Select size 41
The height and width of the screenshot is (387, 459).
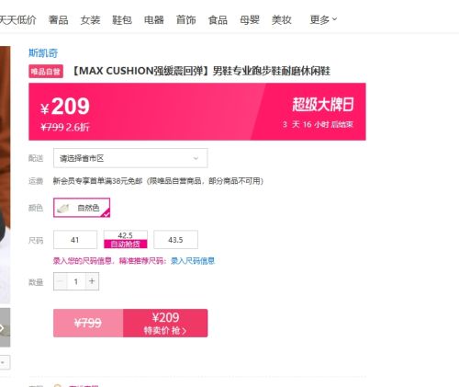[x=75, y=240]
